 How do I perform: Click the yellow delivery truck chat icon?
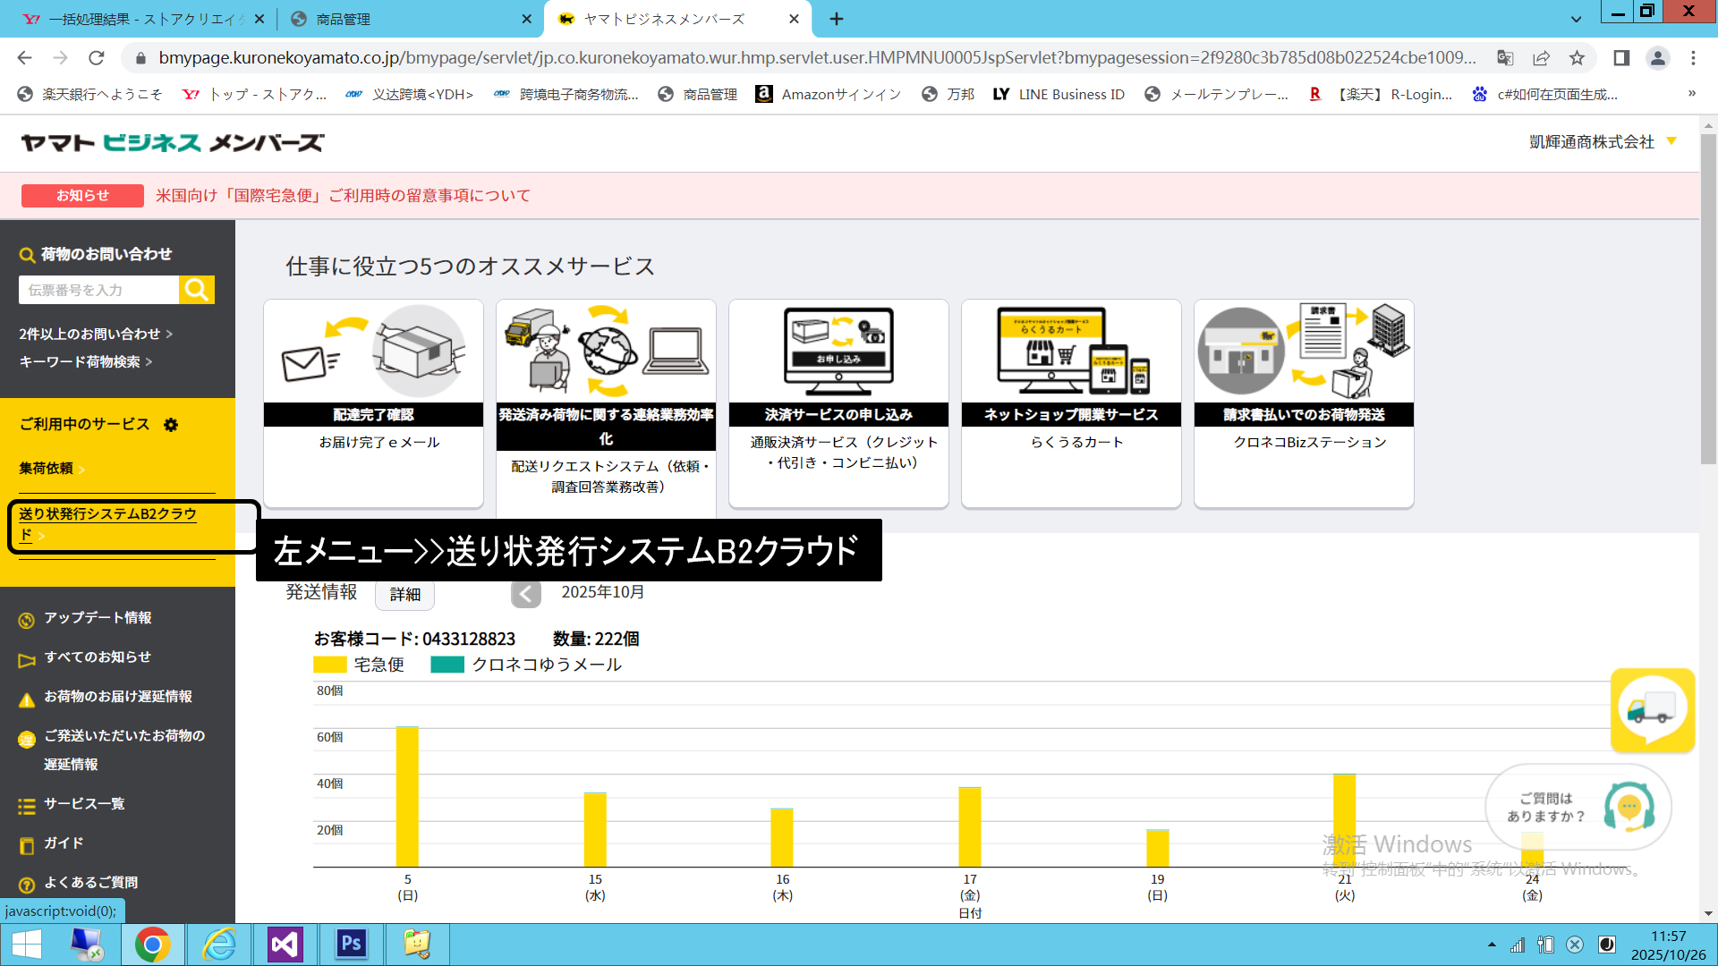(1652, 710)
